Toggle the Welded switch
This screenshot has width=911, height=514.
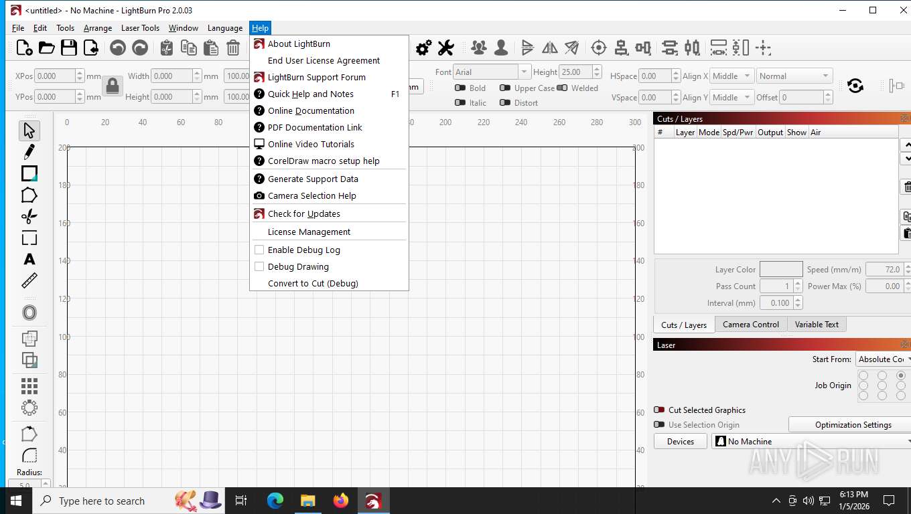pos(562,88)
